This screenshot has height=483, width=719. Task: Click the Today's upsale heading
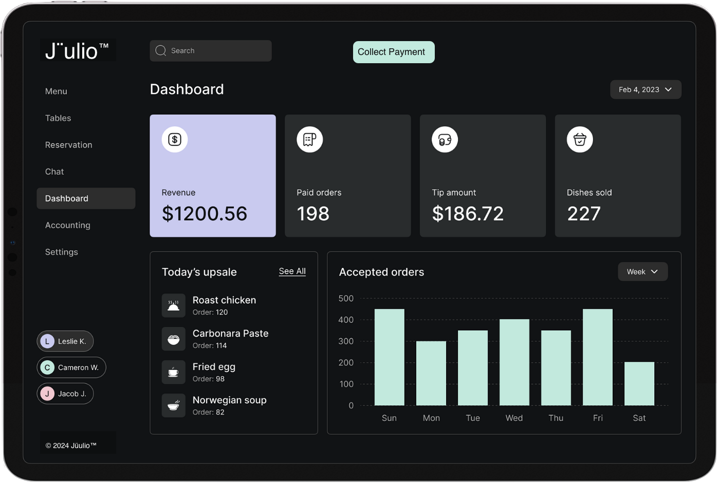point(199,272)
